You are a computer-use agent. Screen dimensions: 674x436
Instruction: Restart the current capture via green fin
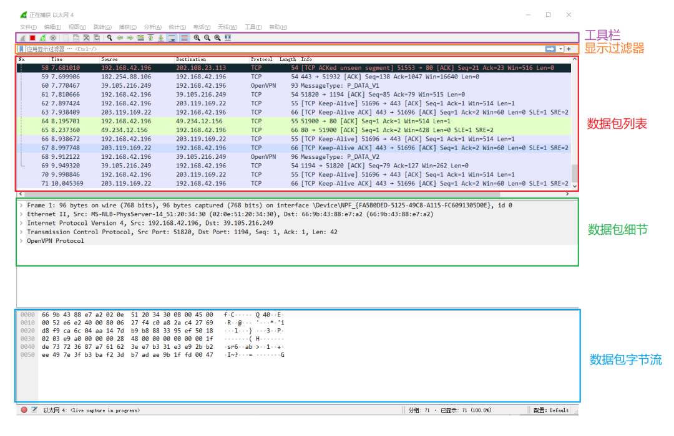coord(42,38)
